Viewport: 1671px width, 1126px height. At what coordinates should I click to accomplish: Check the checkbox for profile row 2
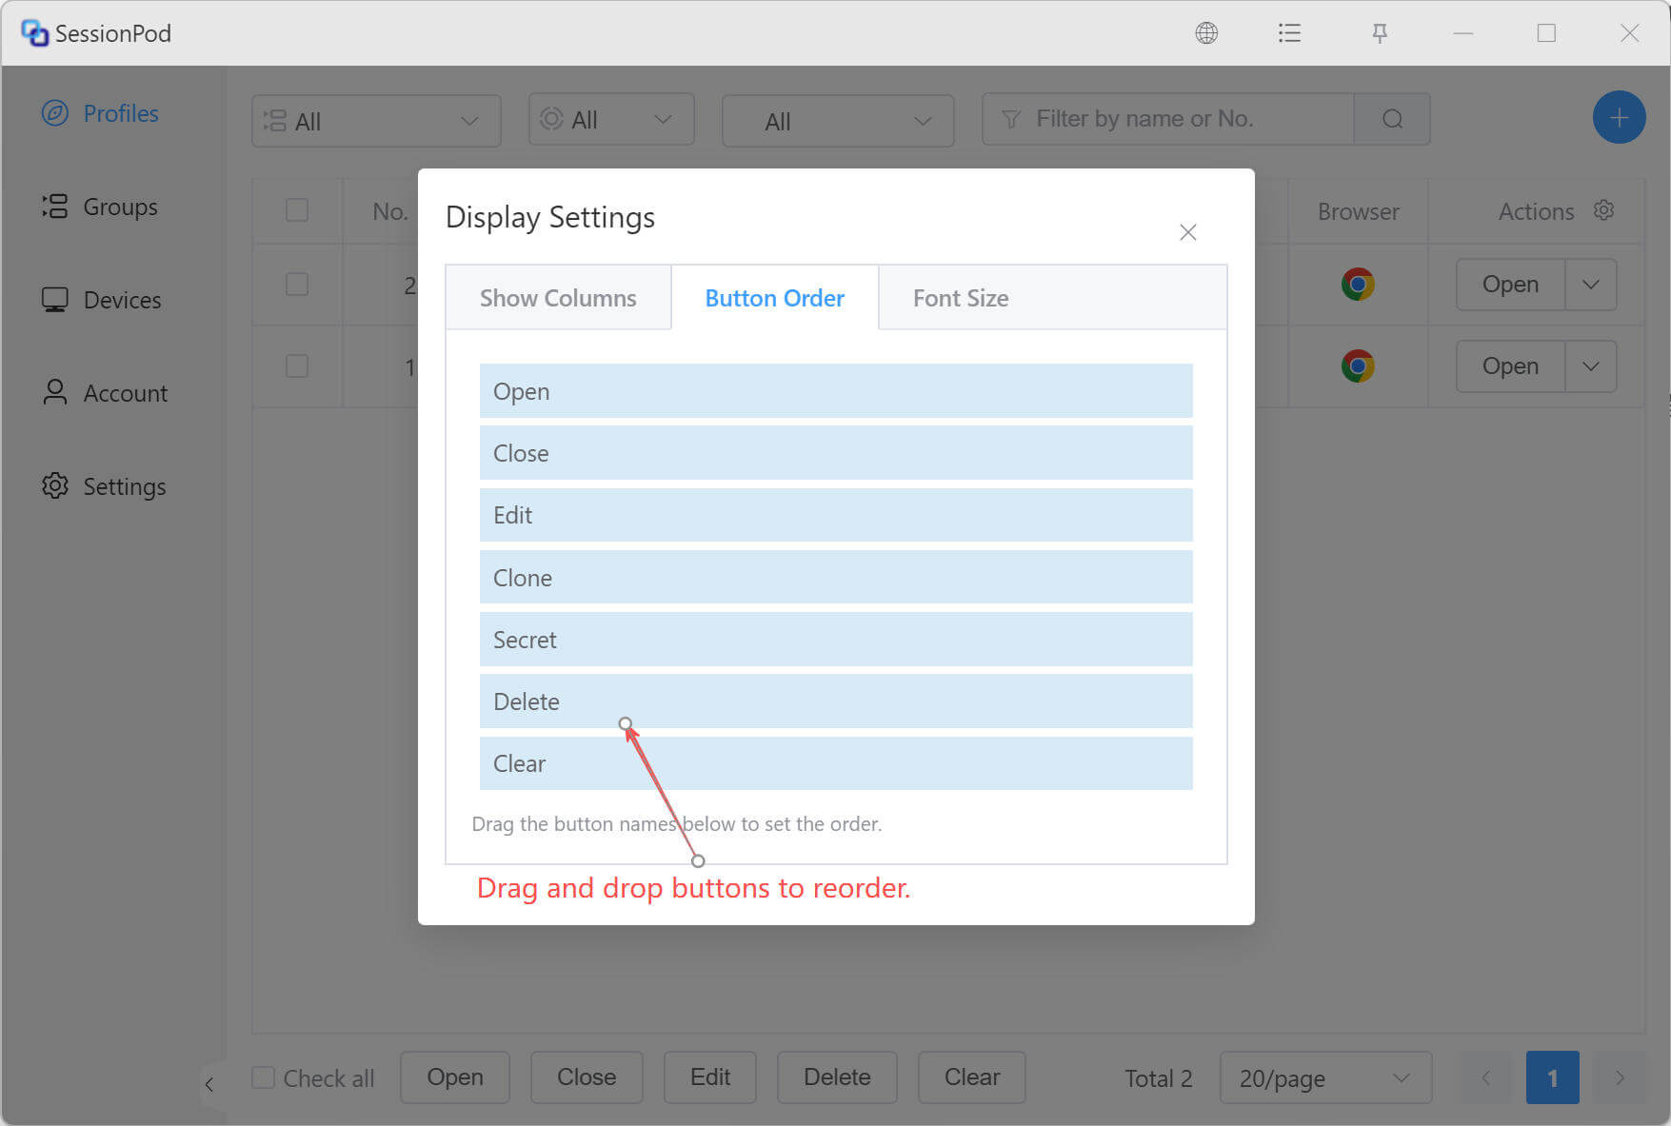pyautogui.click(x=297, y=284)
